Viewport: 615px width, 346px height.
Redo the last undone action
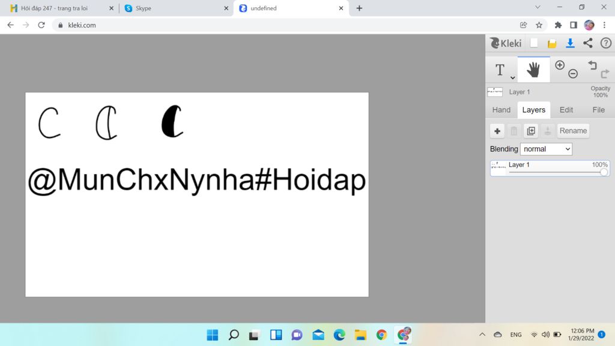(605, 73)
